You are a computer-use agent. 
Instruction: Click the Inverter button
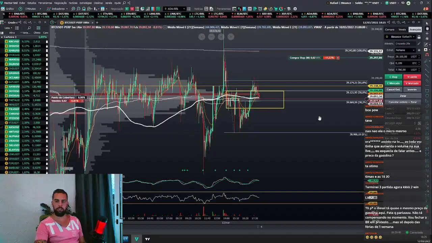point(412,89)
